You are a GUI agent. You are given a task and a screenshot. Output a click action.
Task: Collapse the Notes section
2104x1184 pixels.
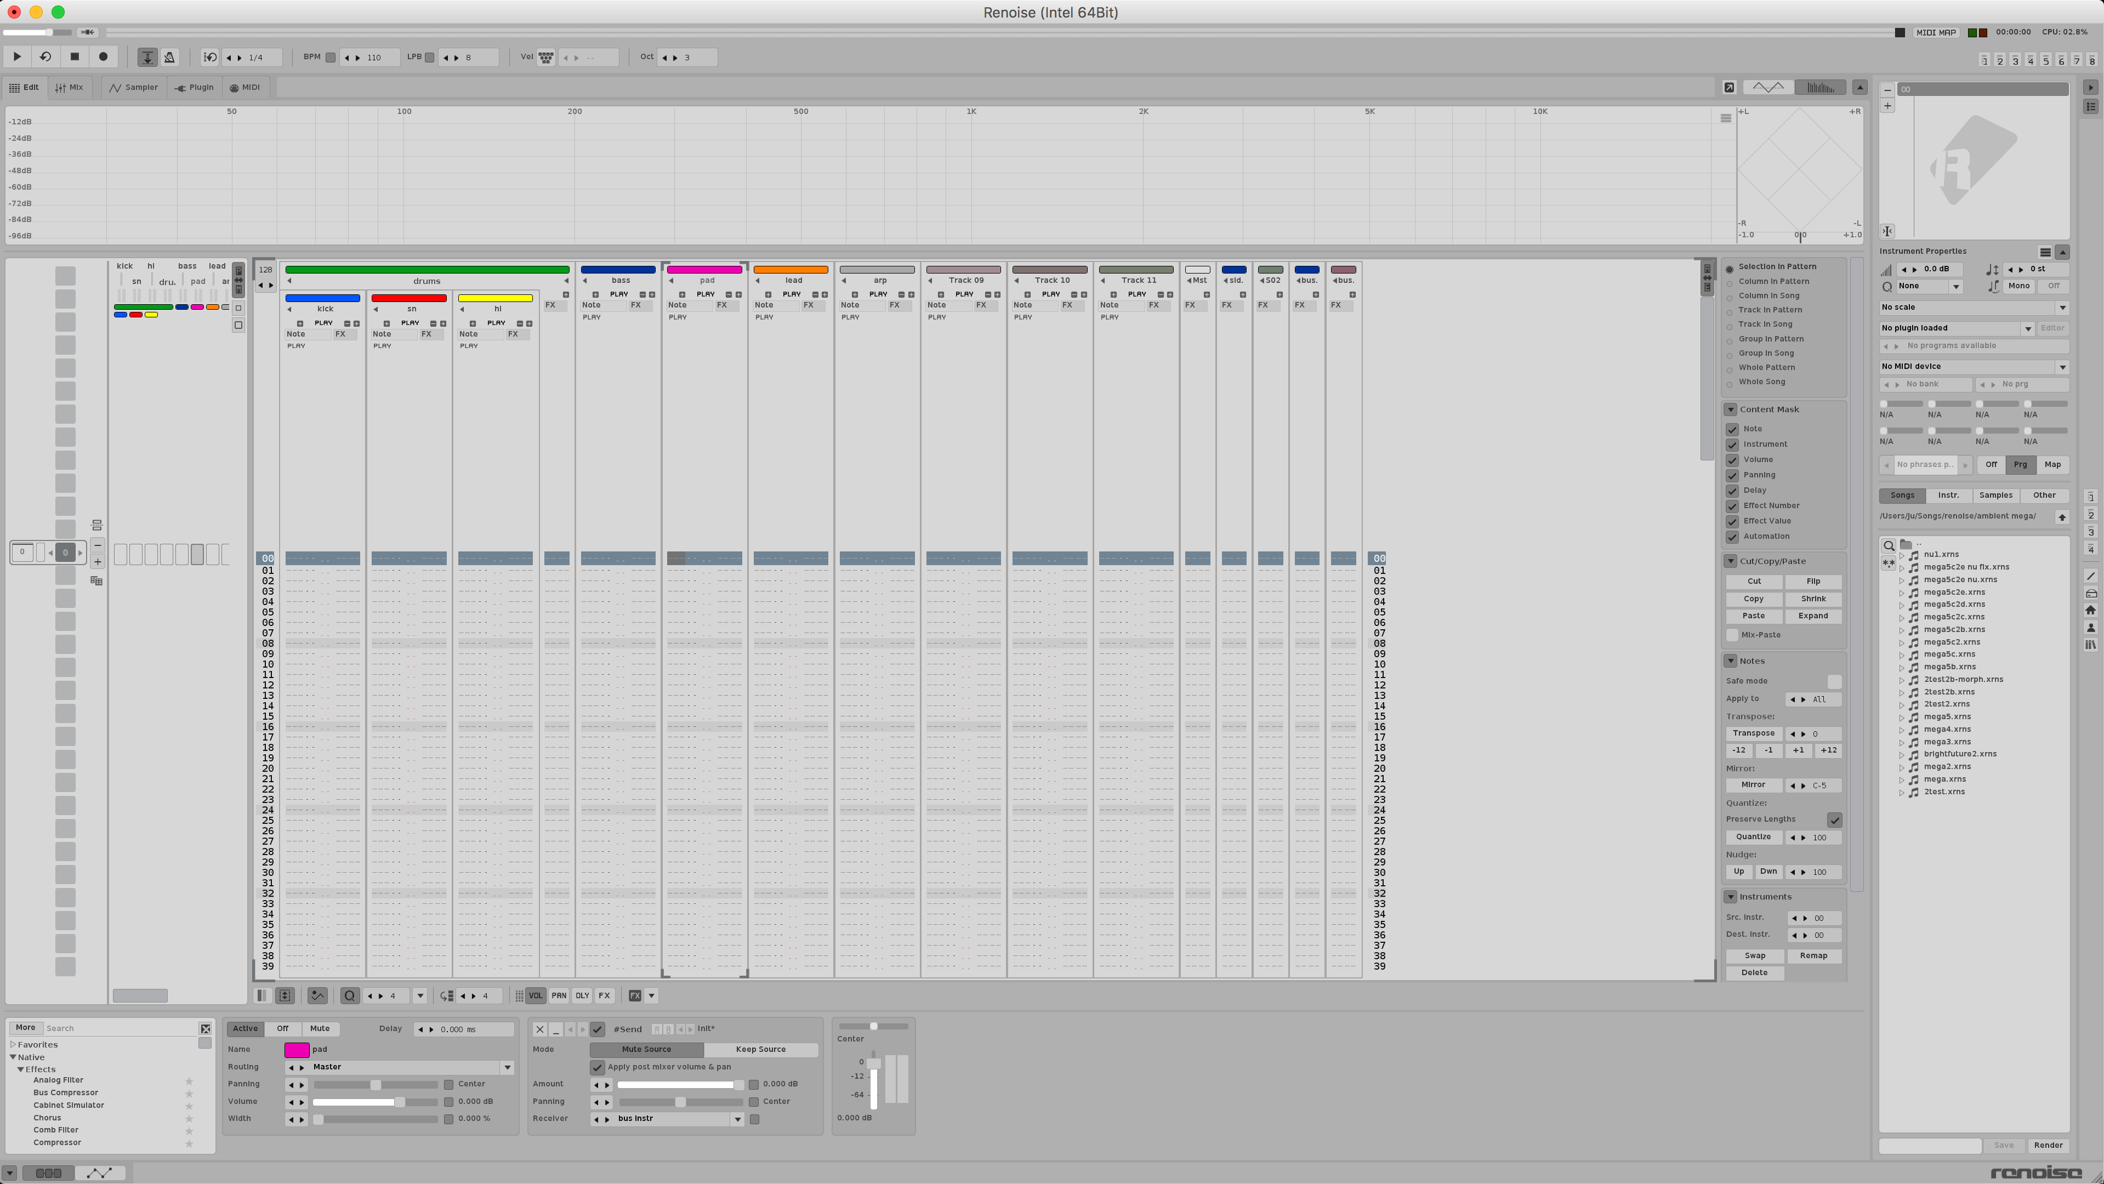tap(1730, 661)
